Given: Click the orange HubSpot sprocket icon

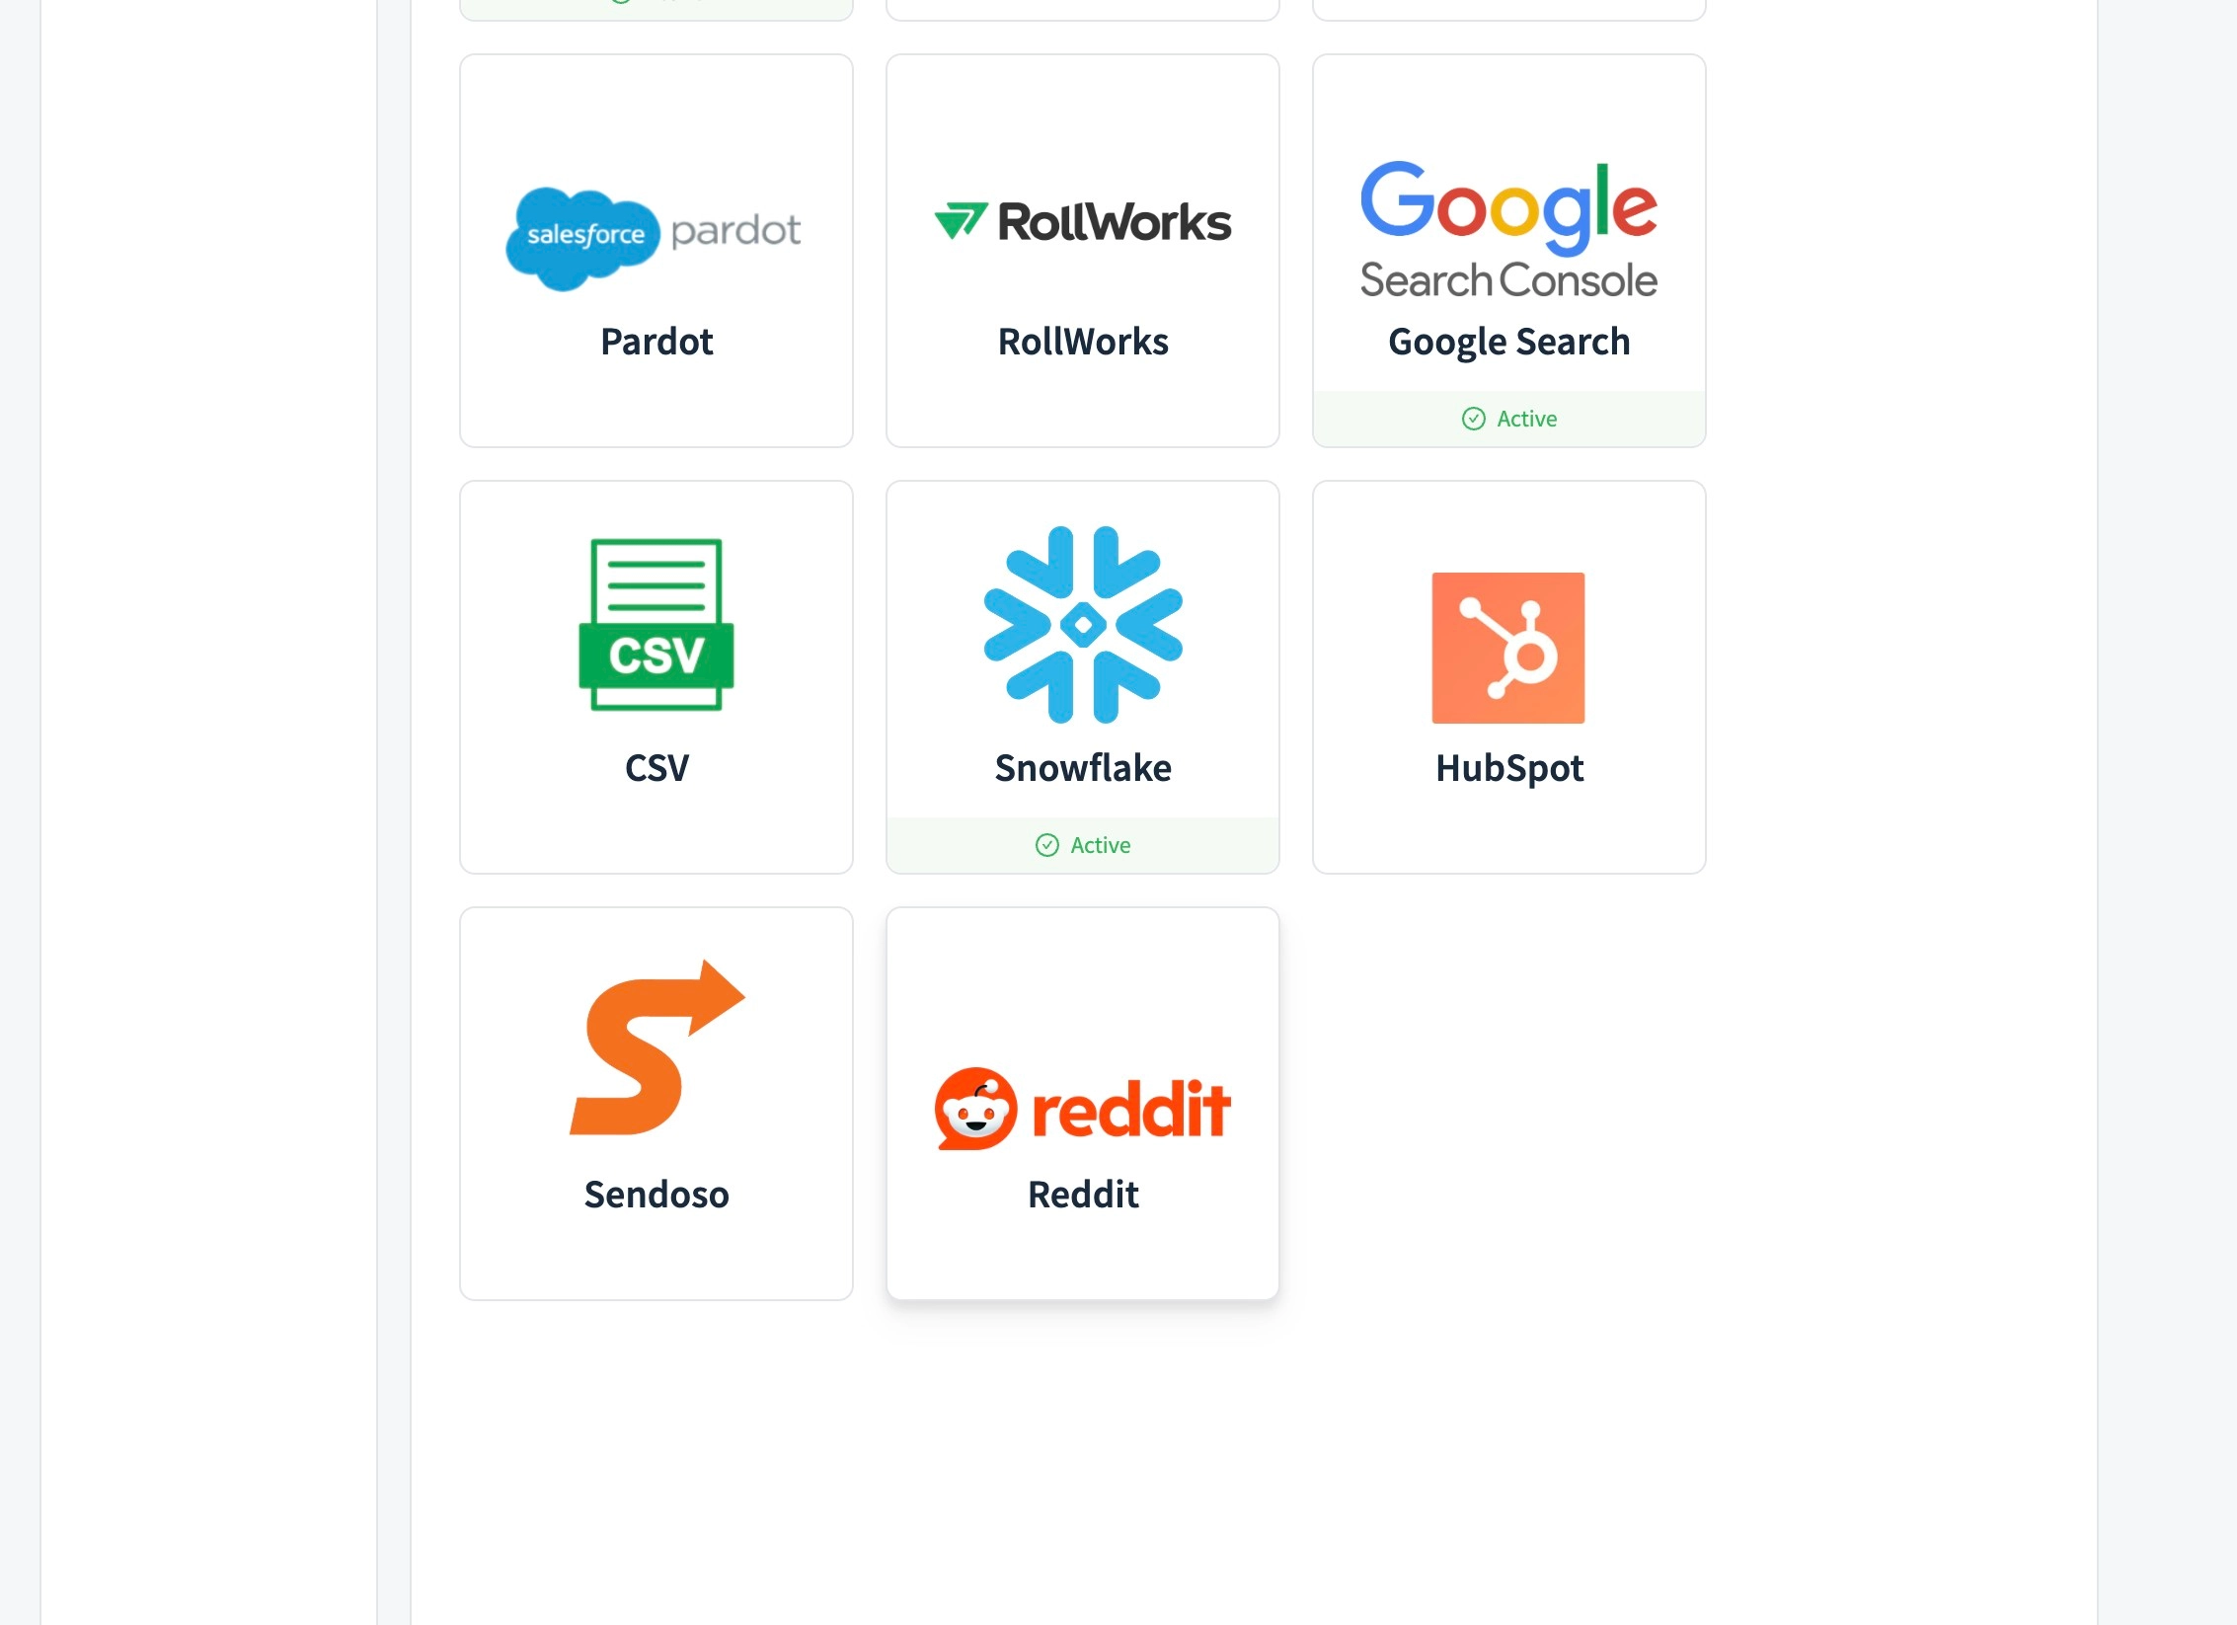Looking at the screenshot, I should coord(1508,648).
